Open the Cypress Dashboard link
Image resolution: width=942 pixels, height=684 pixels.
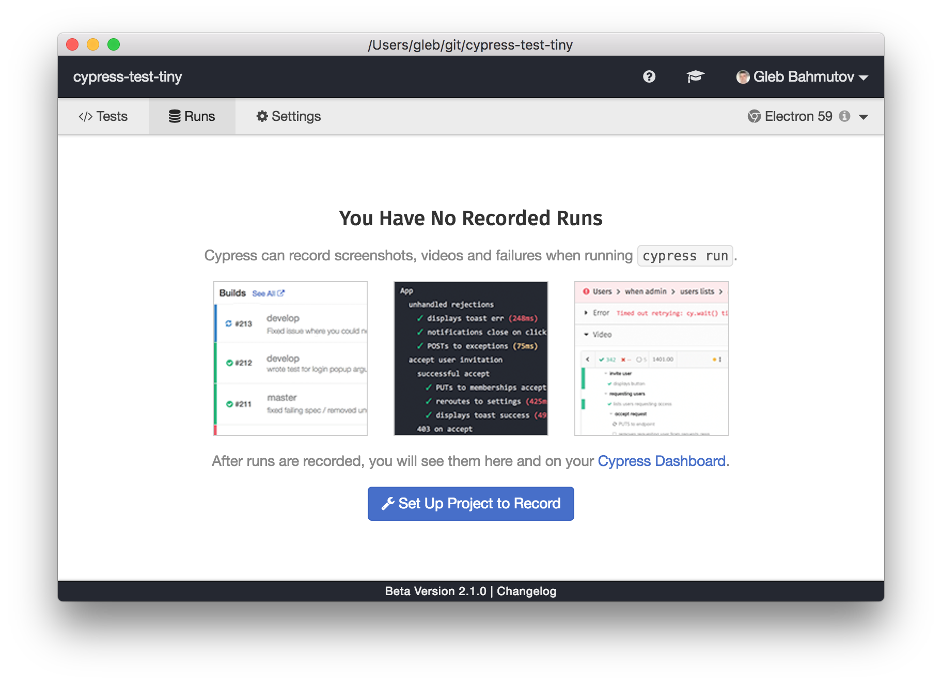click(x=662, y=461)
